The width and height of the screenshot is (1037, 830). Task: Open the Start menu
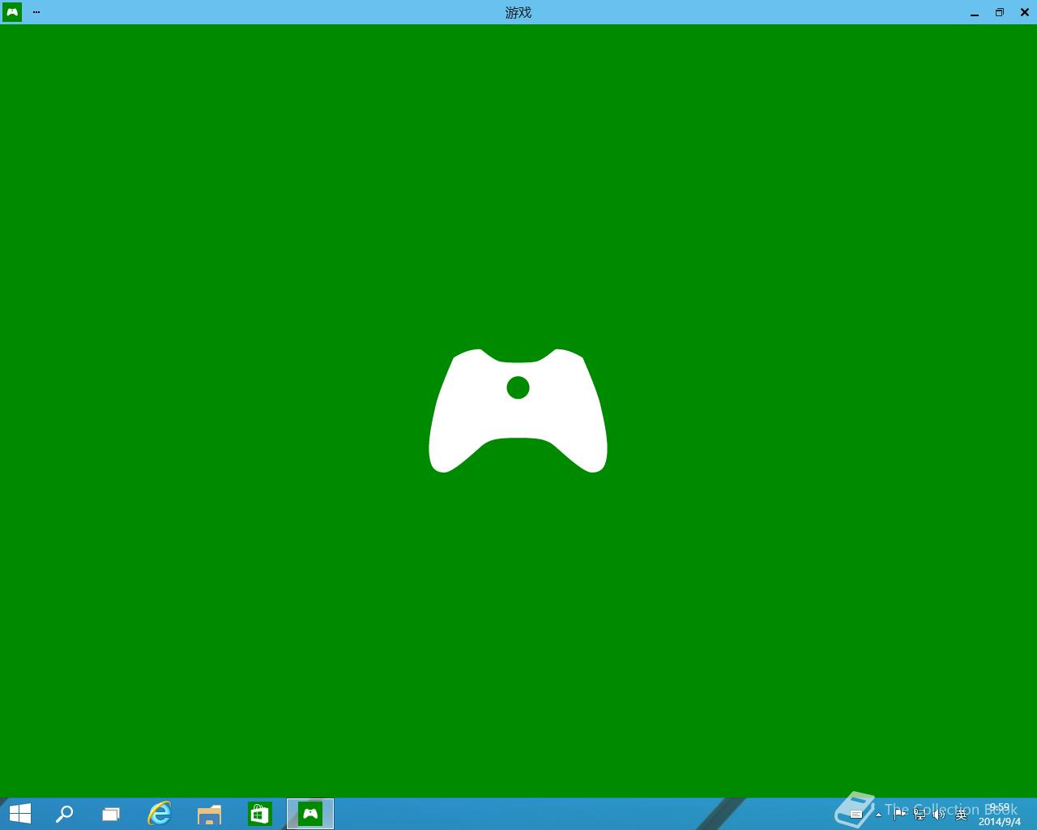point(19,814)
